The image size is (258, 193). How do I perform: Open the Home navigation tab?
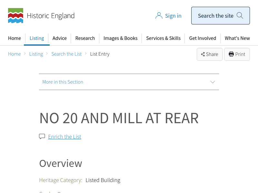click(15, 38)
